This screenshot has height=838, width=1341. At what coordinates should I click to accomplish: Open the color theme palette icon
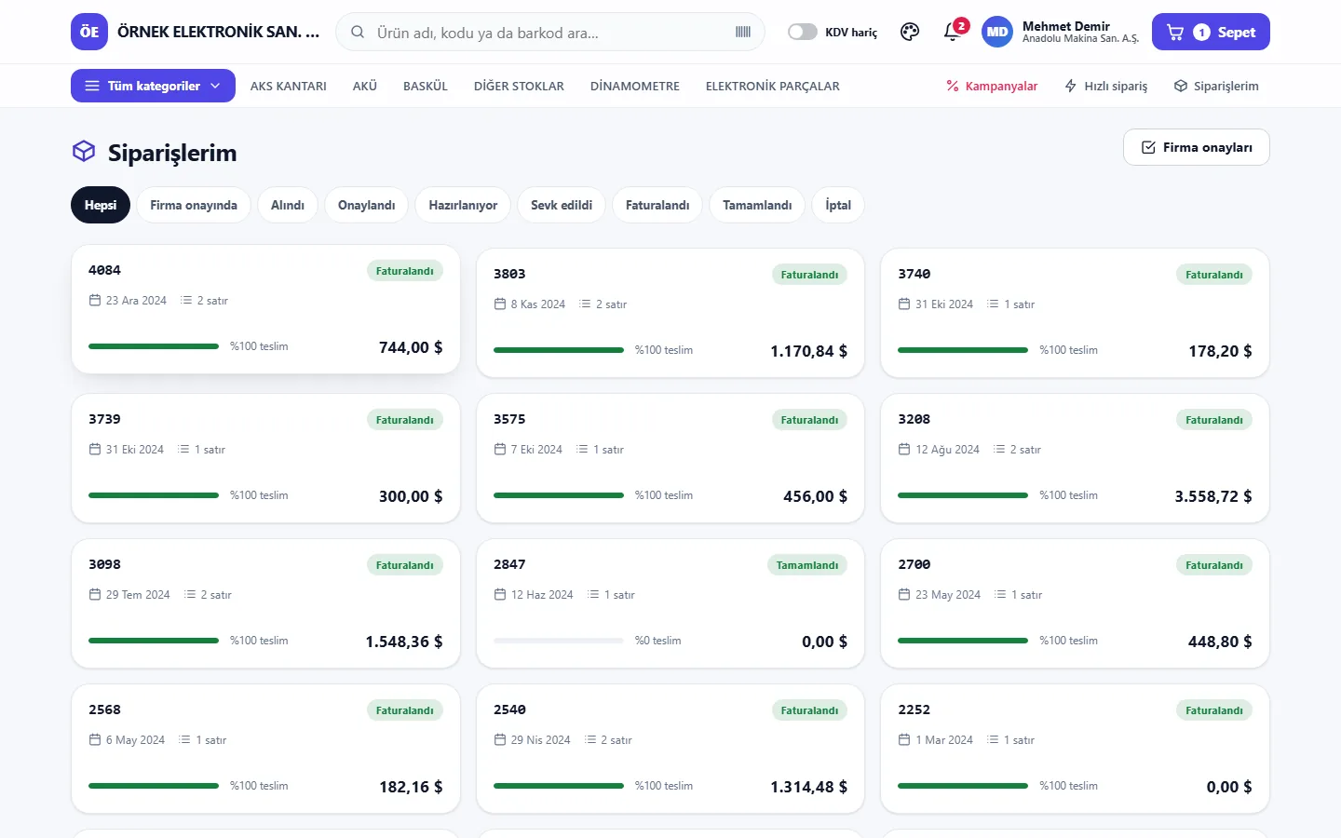pos(910,32)
